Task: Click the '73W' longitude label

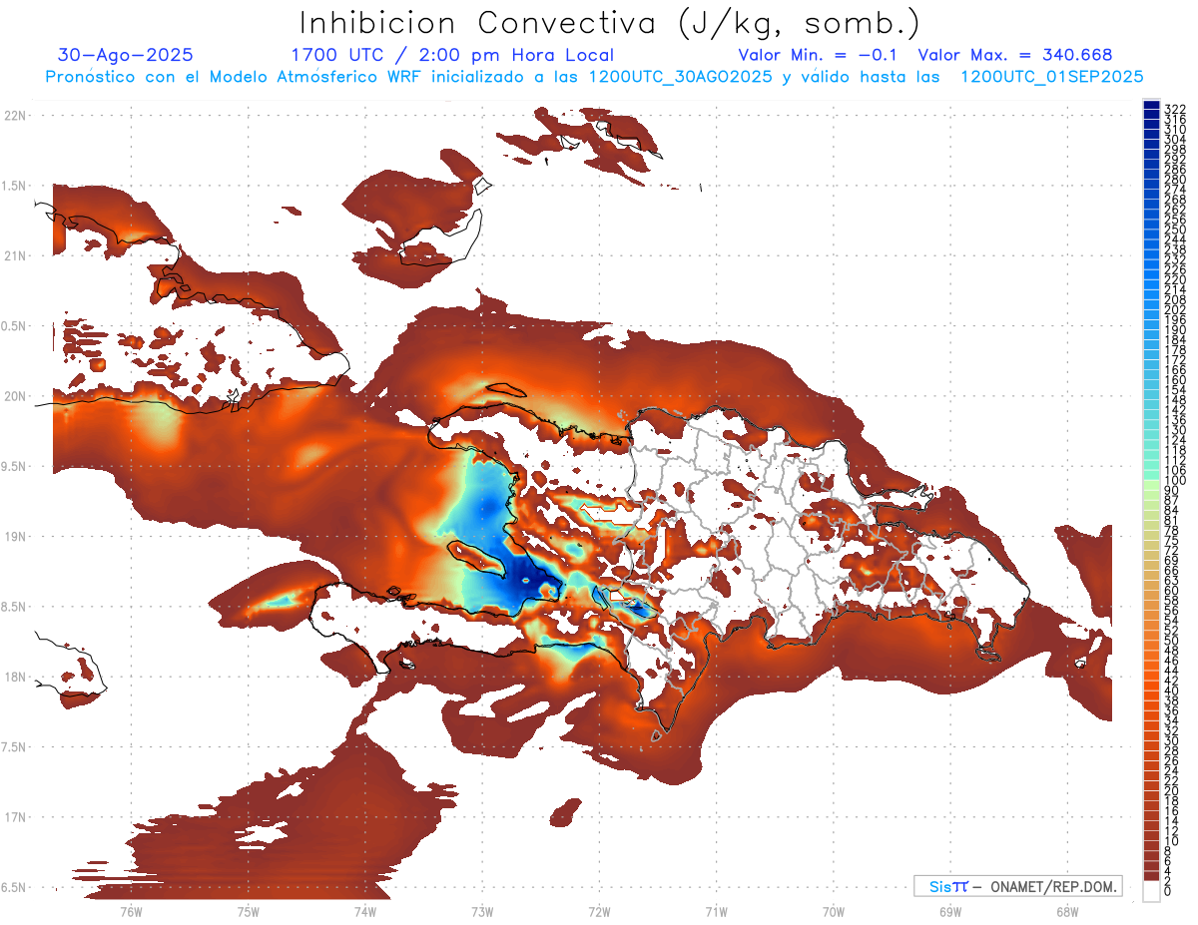Action: [482, 911]
